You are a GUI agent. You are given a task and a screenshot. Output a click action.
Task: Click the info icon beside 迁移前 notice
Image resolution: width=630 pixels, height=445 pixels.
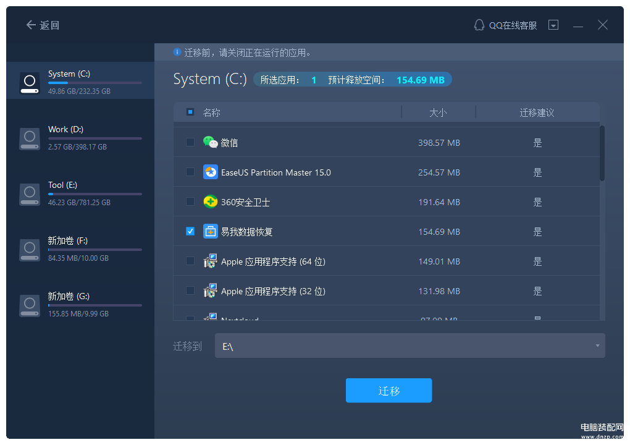[x=177, y=52]
